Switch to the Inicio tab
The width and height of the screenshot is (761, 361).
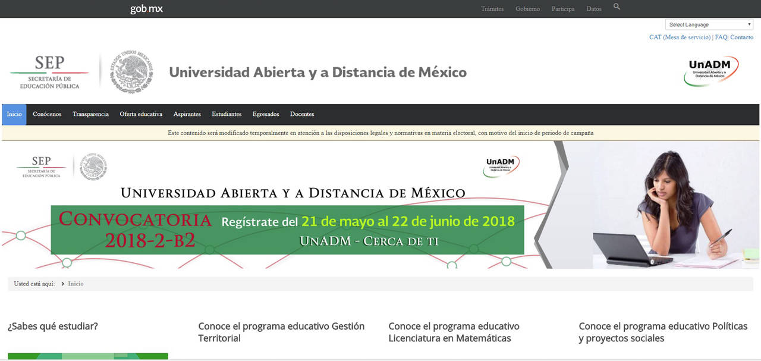pos(14,114)
